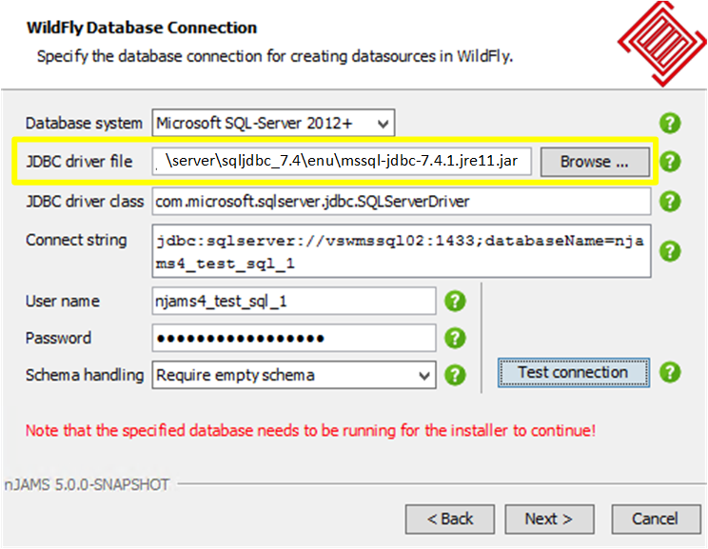Open the Schema handling dropdown
Viewport: 708px width, 549px height.
coord(294,375)
